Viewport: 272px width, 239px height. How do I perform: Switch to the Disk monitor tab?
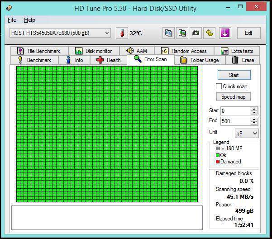[x=94, y=51]
